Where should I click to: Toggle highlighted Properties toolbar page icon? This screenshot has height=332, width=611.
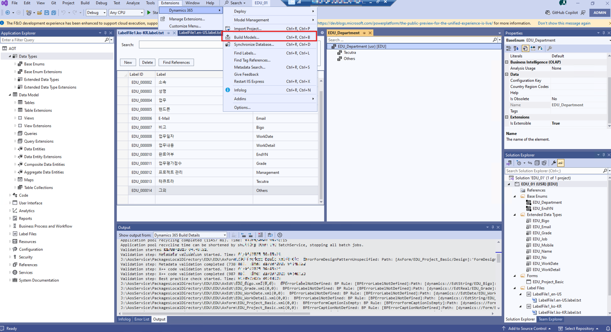point(525,48)
